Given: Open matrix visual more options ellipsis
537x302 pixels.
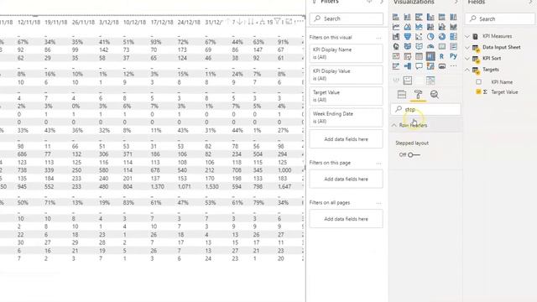Looking at the screenshot, I should 300,22.
